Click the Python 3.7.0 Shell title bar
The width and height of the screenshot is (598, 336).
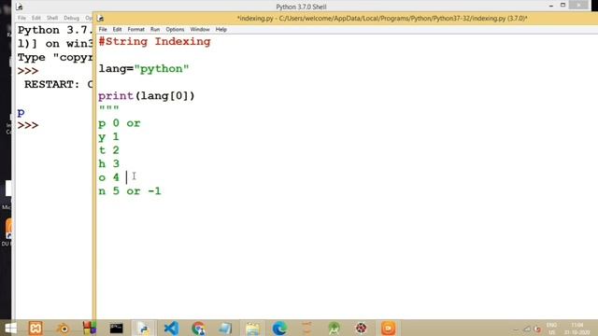point(301,7)
